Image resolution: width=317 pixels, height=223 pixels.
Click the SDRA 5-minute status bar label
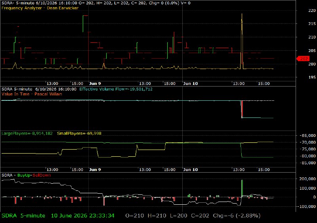coord(23,216)
